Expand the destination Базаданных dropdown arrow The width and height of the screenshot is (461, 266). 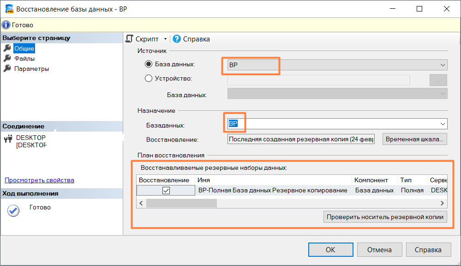pos(443,124)
